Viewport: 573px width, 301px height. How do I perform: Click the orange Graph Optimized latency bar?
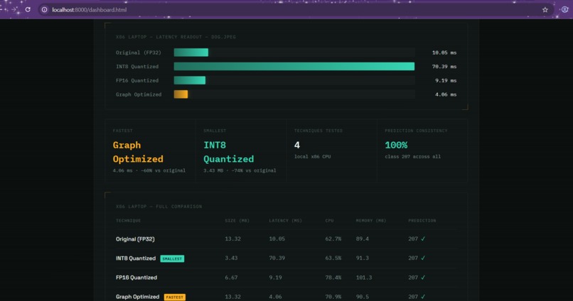tap(181, 94)
